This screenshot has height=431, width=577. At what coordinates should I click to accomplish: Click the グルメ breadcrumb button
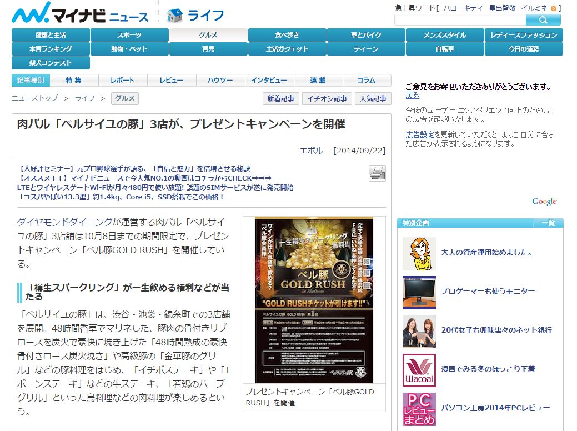click(125, 98)
